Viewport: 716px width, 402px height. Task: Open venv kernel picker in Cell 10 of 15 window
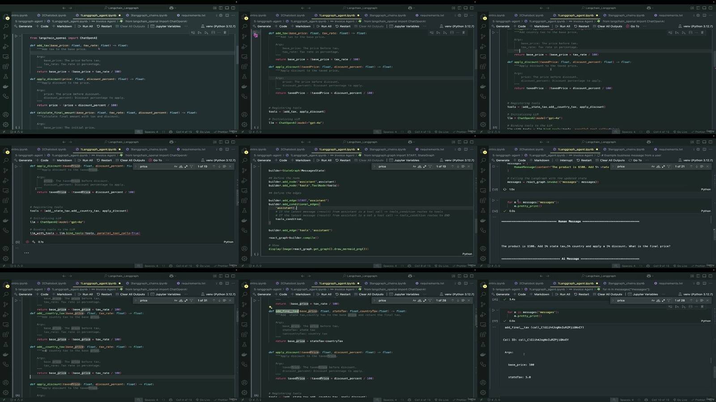tap(696, 294)
